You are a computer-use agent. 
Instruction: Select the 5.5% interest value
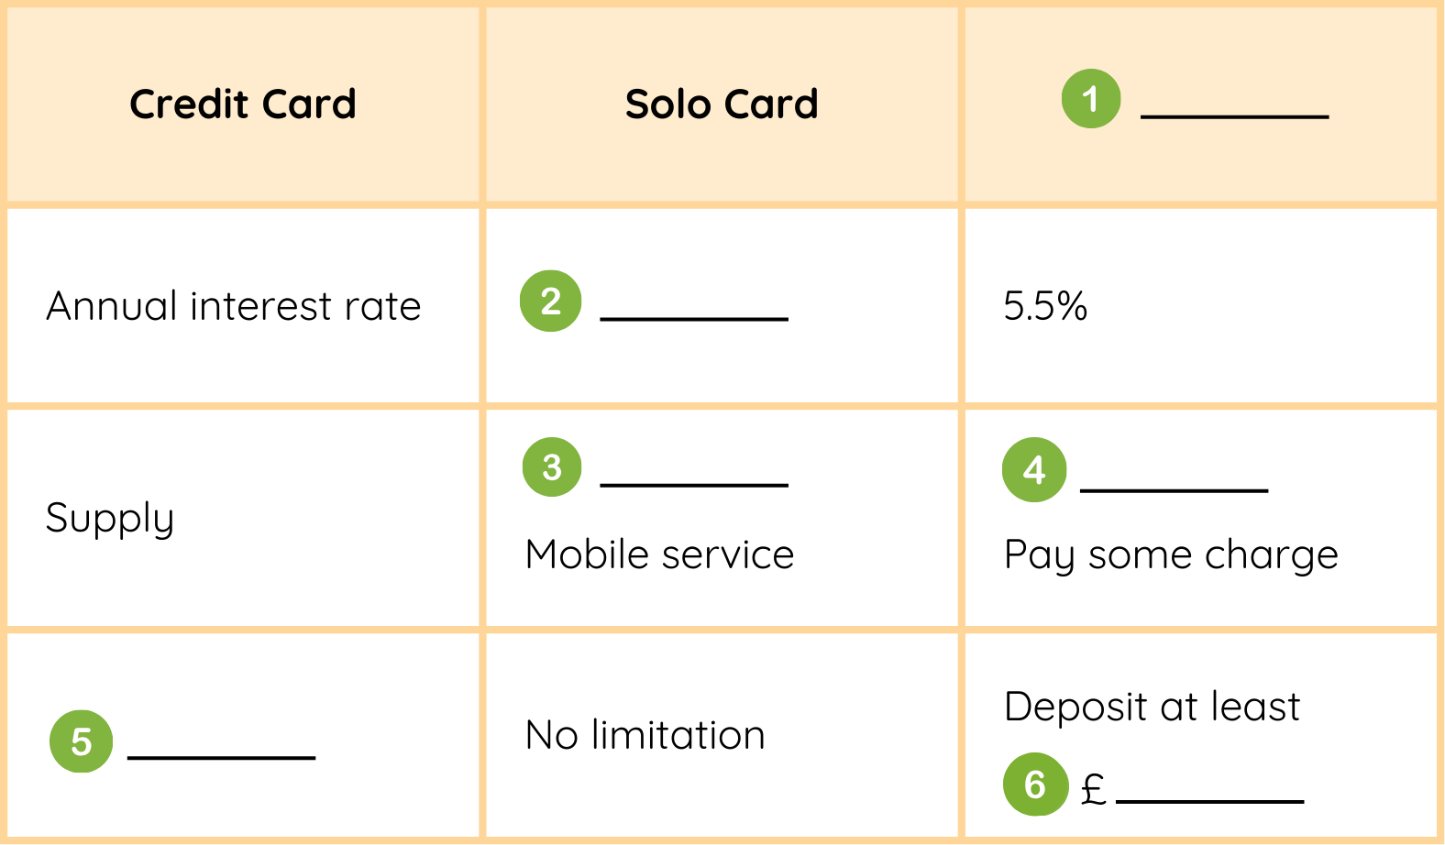(1045, 306)
